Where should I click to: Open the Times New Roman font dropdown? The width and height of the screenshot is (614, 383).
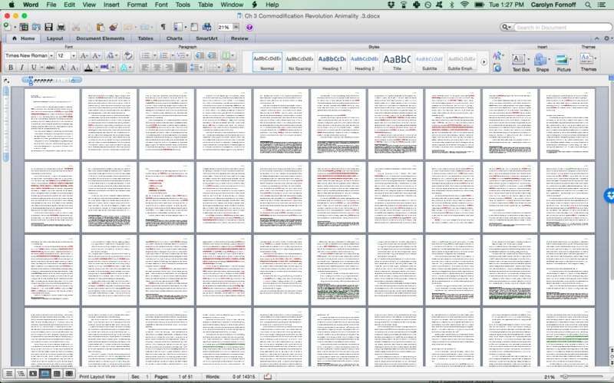[51, 56]
